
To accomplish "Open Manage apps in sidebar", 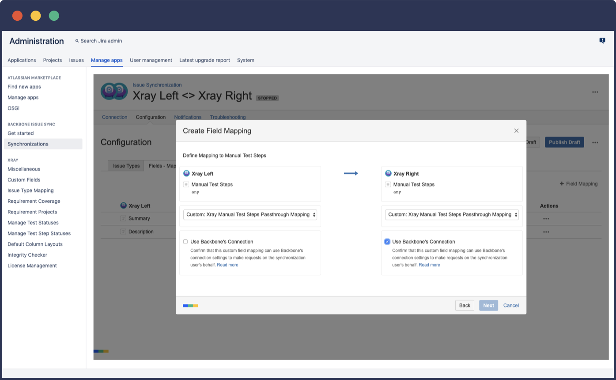I will coord(23,97).
